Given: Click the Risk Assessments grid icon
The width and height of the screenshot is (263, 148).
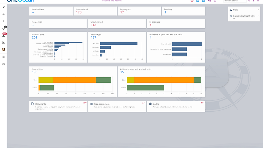Looking at the screenshot, I should coord(92,104).
